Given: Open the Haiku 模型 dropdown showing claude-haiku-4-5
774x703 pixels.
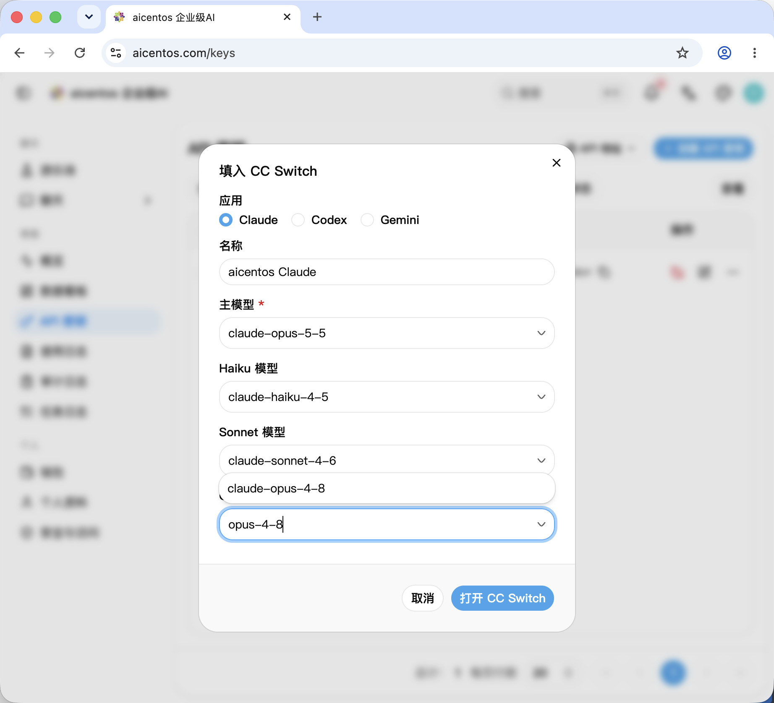Looking at the screenshot, I should 387,397.
